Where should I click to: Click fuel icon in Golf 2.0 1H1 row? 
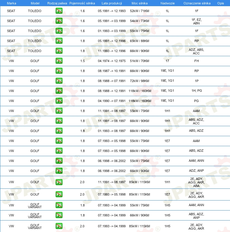click(x=59, y=182)
